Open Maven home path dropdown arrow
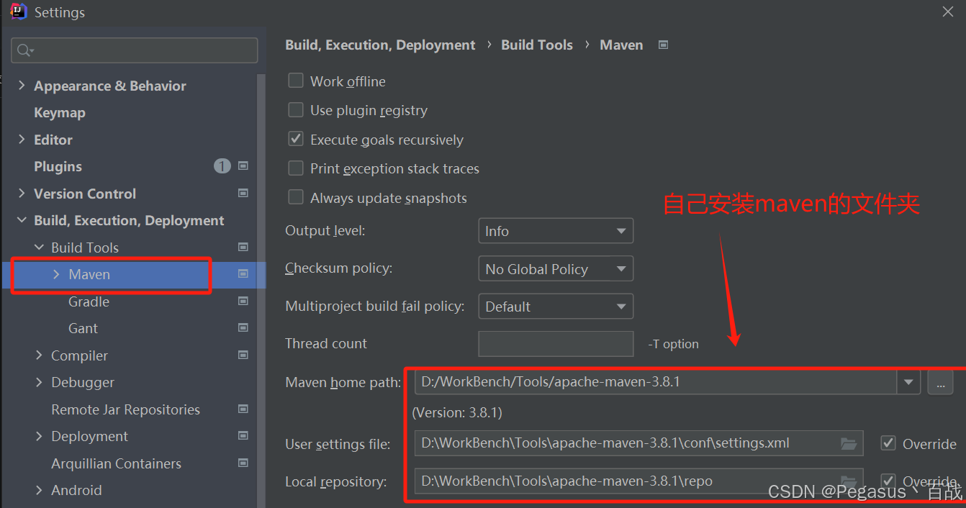The height and width of the screenshot is (508, 966). point(908,382)
